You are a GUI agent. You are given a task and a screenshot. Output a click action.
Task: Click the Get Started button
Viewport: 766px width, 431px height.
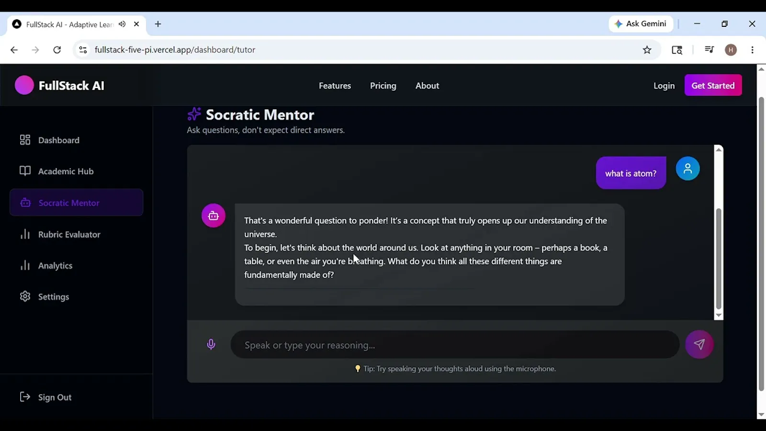click(713, 85)
